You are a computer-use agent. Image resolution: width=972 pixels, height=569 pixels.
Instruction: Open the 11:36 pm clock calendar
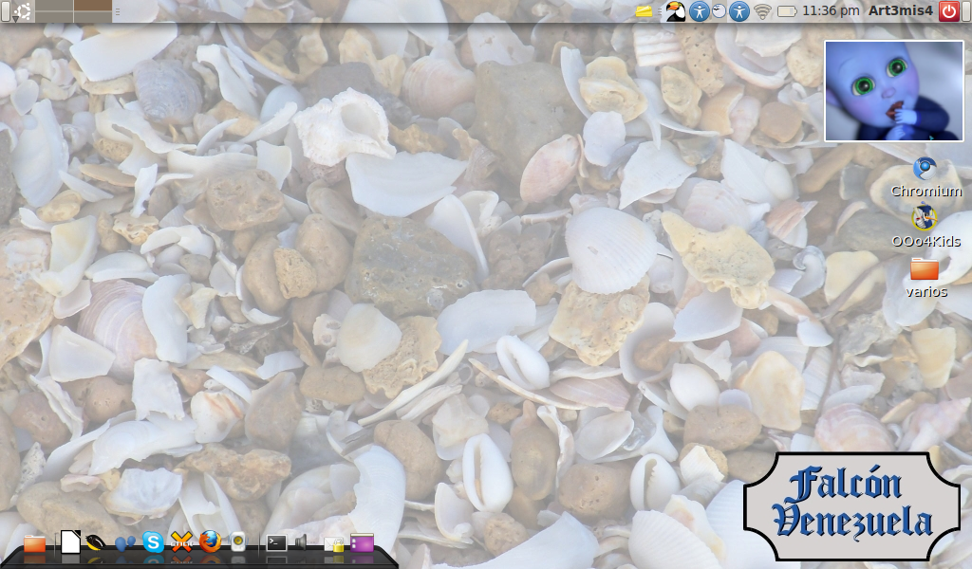(x=831, y=10)
